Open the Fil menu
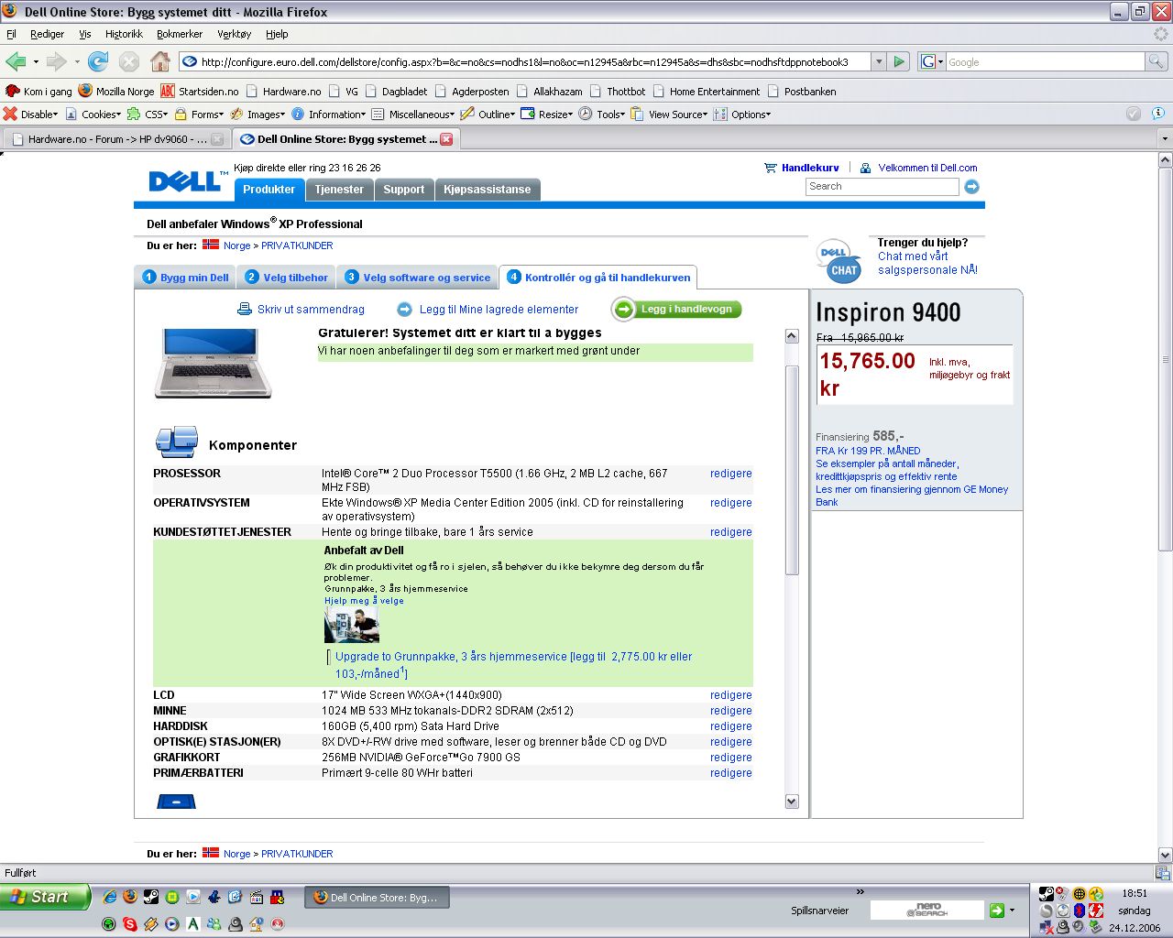The image size is (1173, 938). click(x=11, y=34)
